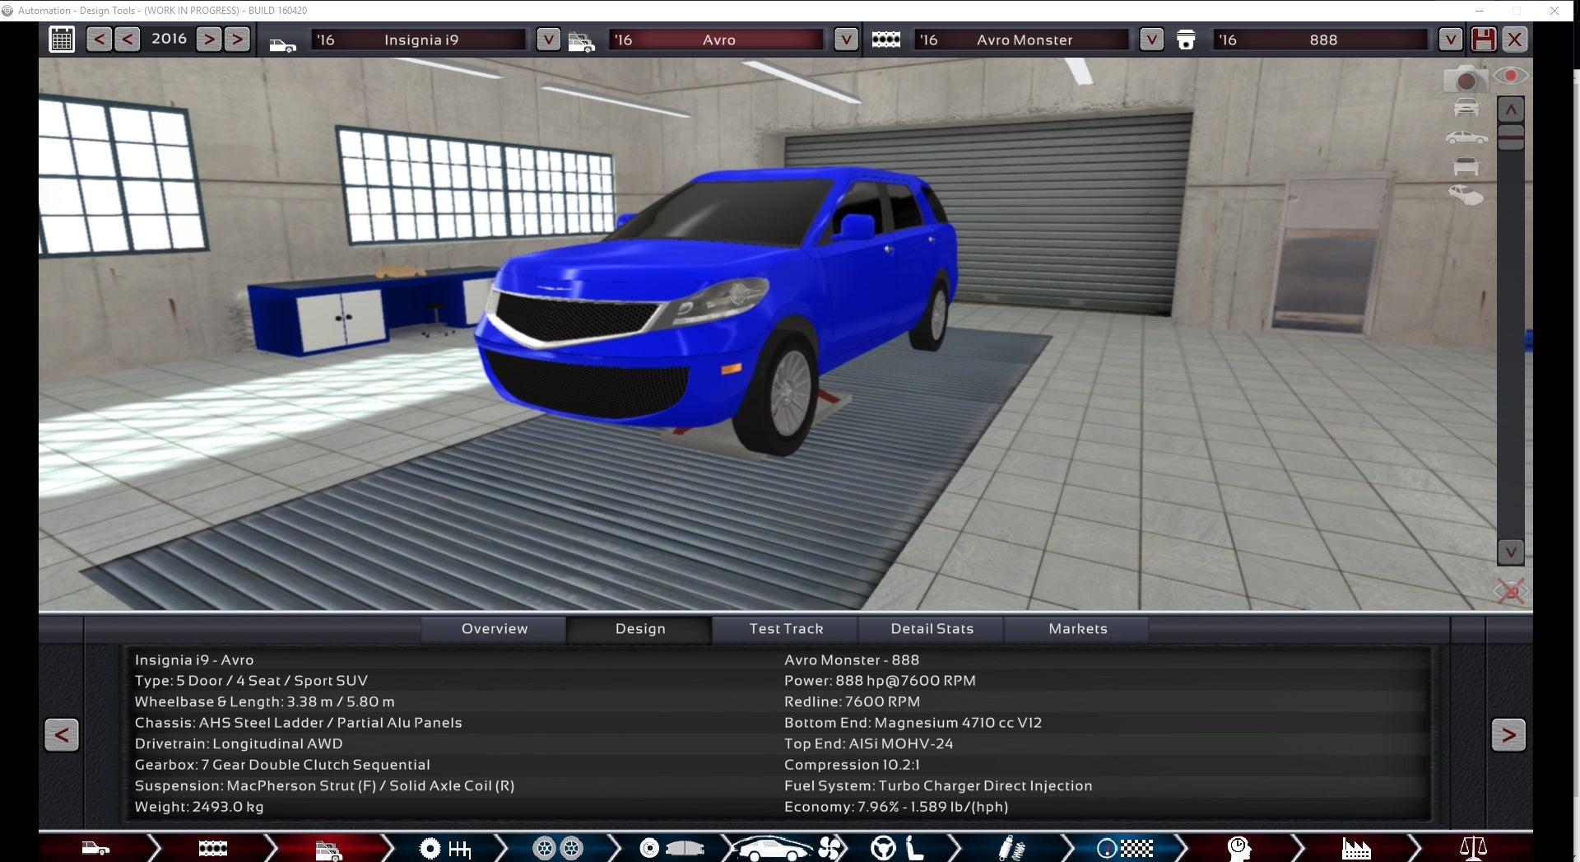Toggle the red eye visibility icon
Viewport: 1580px width, 862px height.
tap(1511, 76)
